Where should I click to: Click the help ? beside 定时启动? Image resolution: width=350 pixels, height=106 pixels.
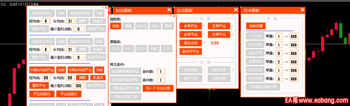(204, 70)
